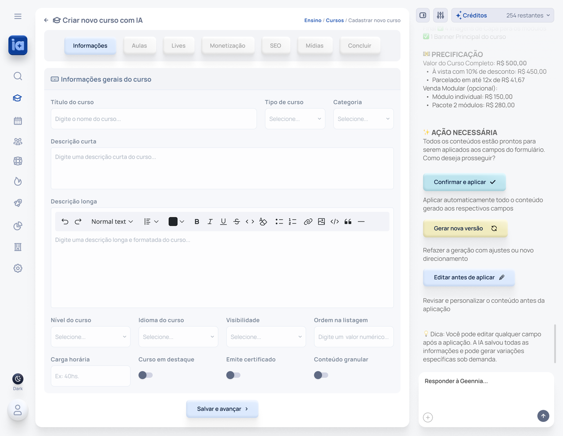
Task: Go to the Aulas tab
Action: (139, 46)
